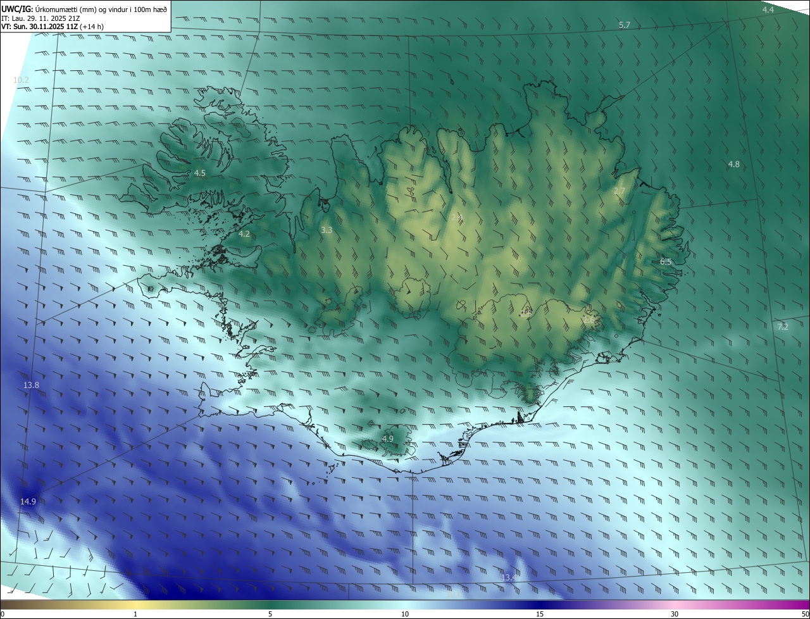Click the 4.9 value label on the map
The image size is (810, 619).
click(x=388, y=439)
